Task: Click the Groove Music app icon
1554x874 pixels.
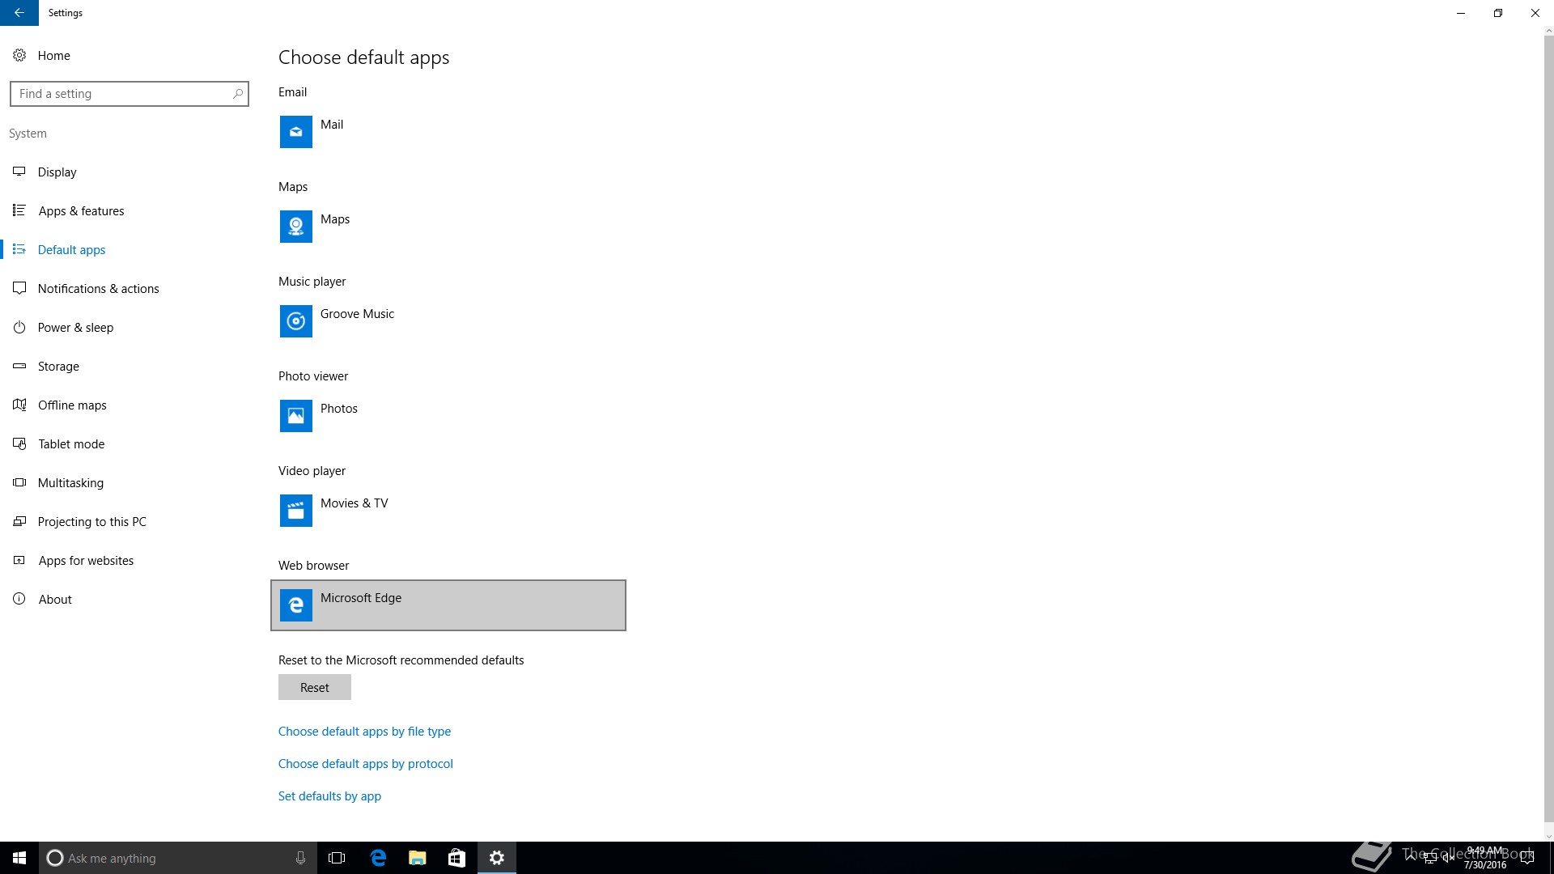Action: click(296, 321)
